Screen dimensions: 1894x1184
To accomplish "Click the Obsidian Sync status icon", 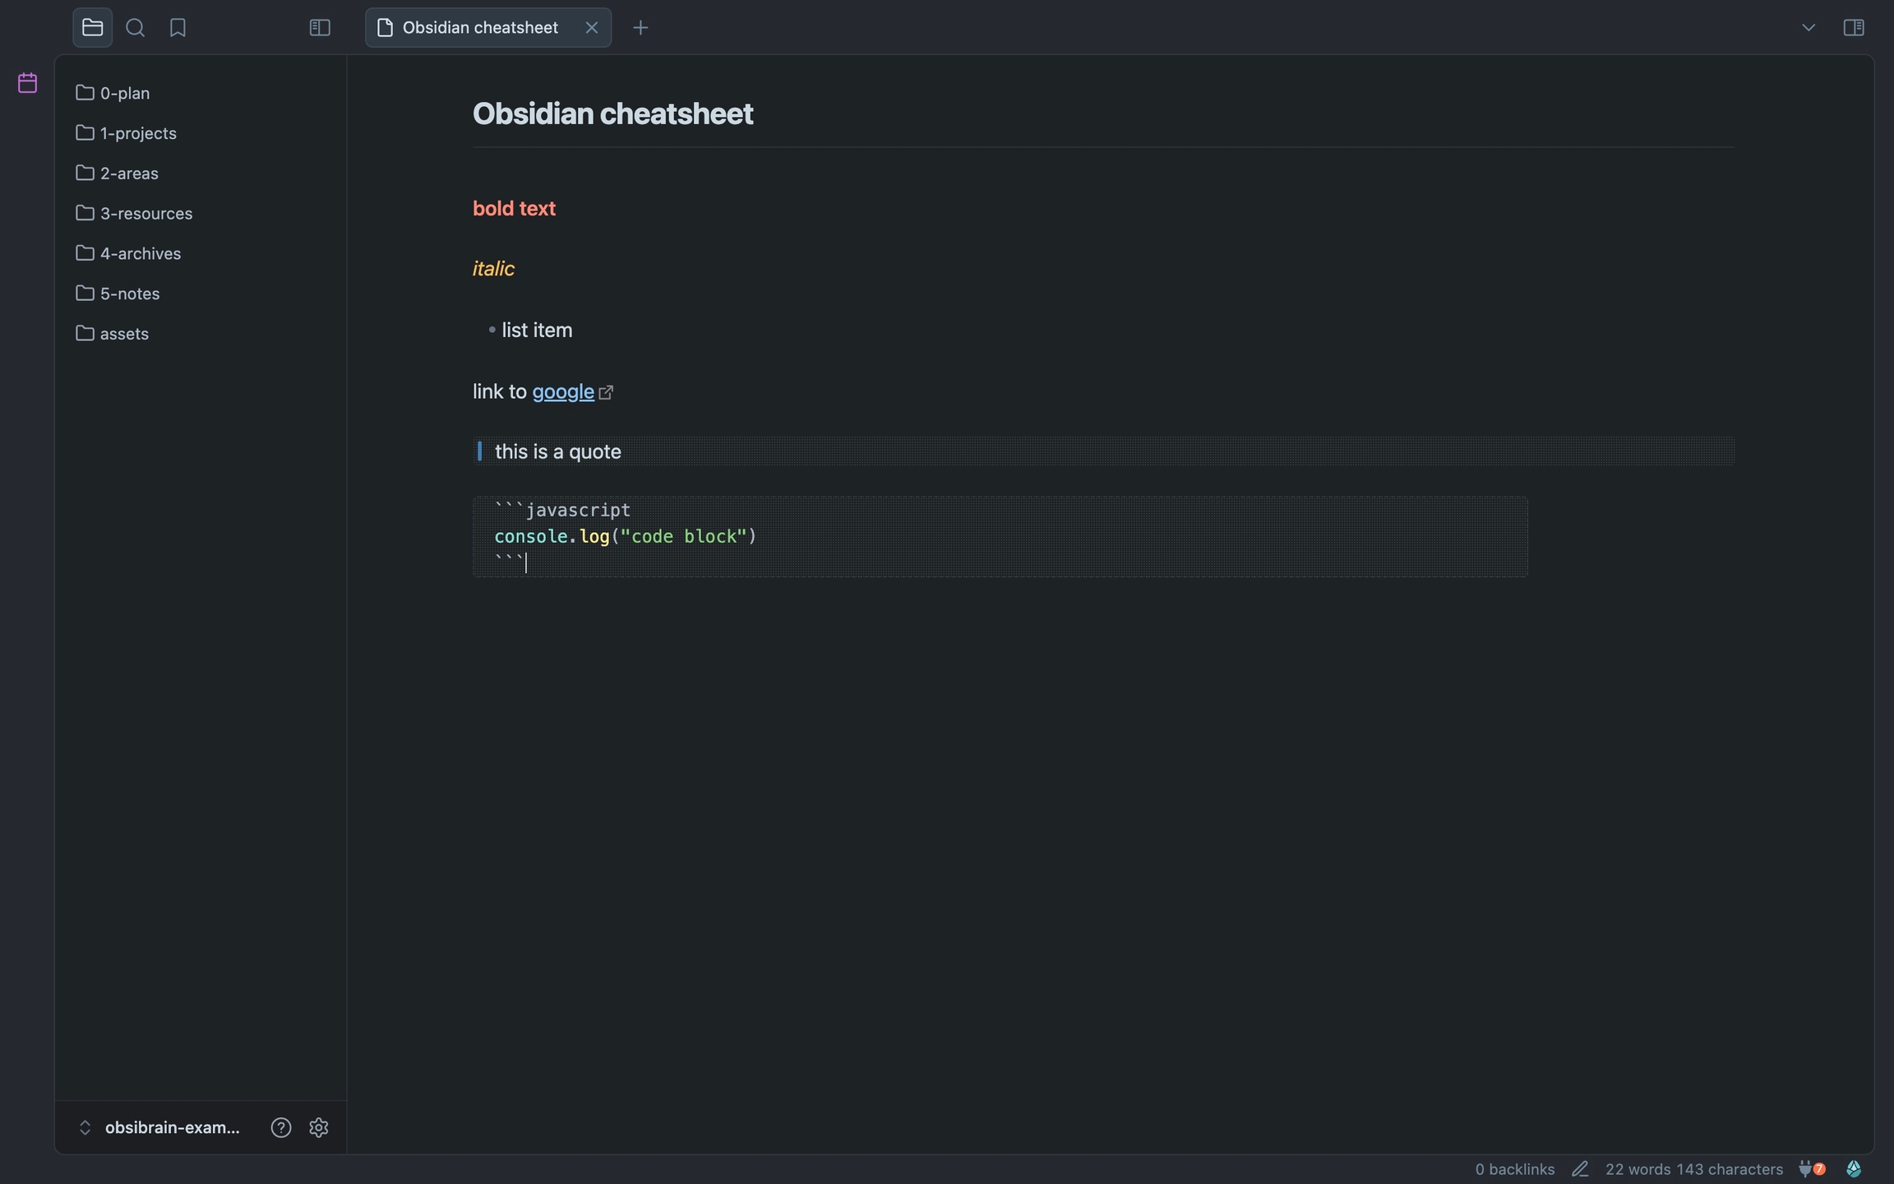I will (1853, 1168).
